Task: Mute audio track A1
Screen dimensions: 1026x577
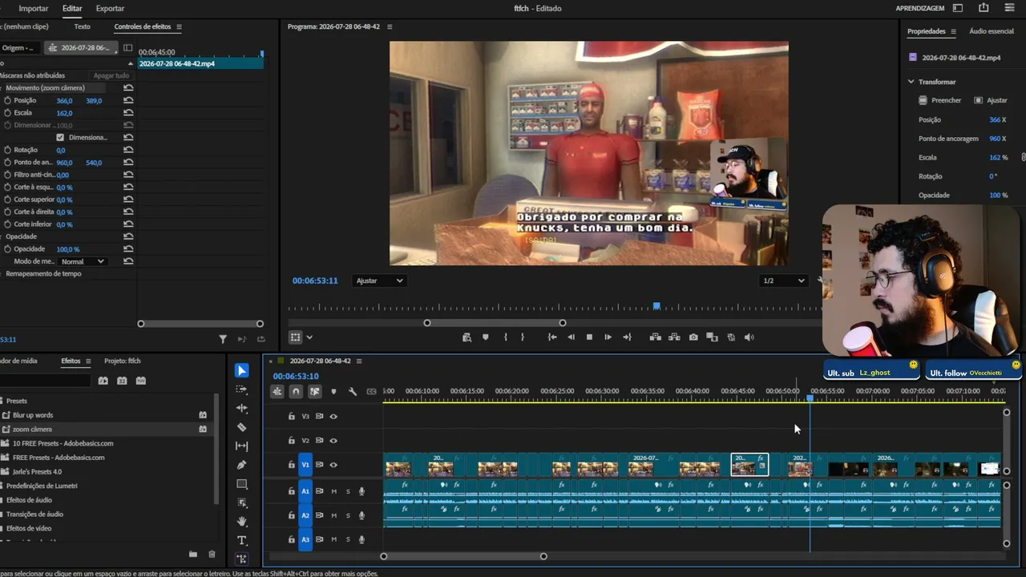Action: tap(334, 491)
